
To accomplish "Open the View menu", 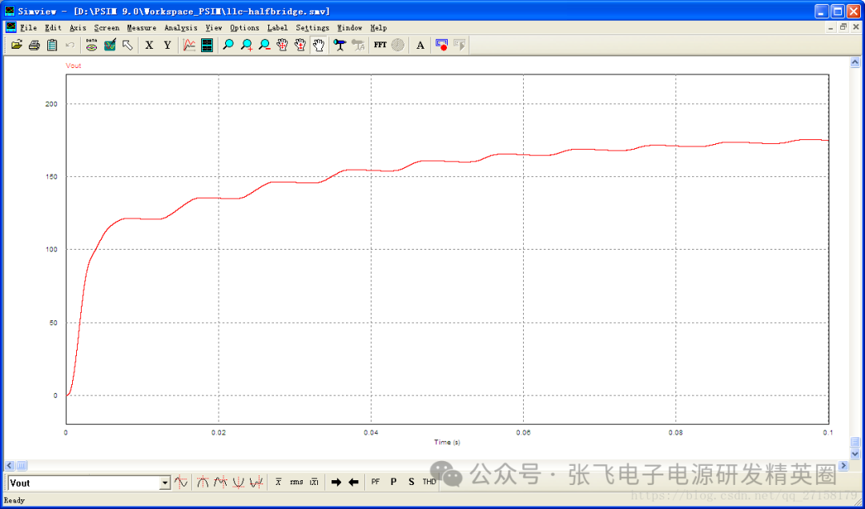I will (214, 27).
